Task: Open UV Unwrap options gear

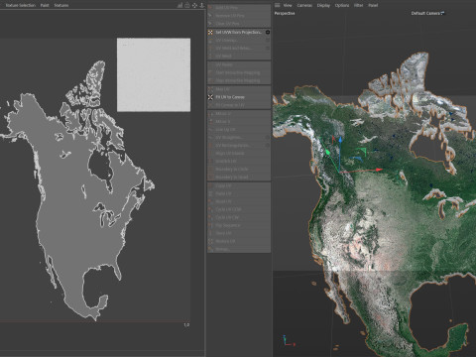Action: click(x=268, y=40)
